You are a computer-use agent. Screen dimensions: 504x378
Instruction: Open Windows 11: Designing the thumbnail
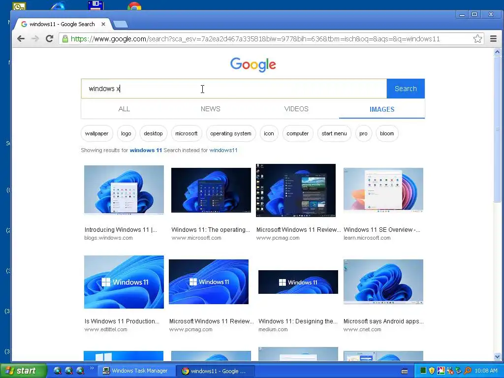point(298,282)
